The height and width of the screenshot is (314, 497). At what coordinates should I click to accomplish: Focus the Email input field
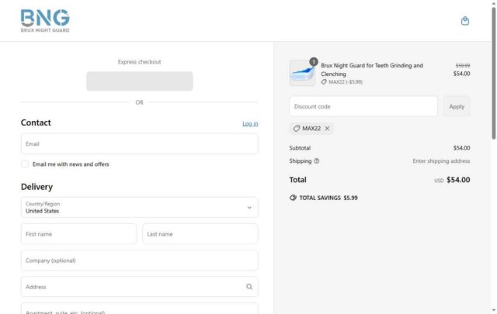tap(140, 143)
